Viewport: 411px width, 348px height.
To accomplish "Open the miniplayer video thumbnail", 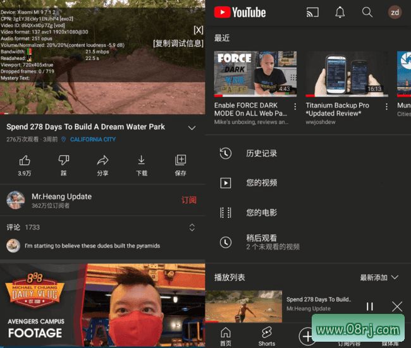I will click(x=244, y=306).
